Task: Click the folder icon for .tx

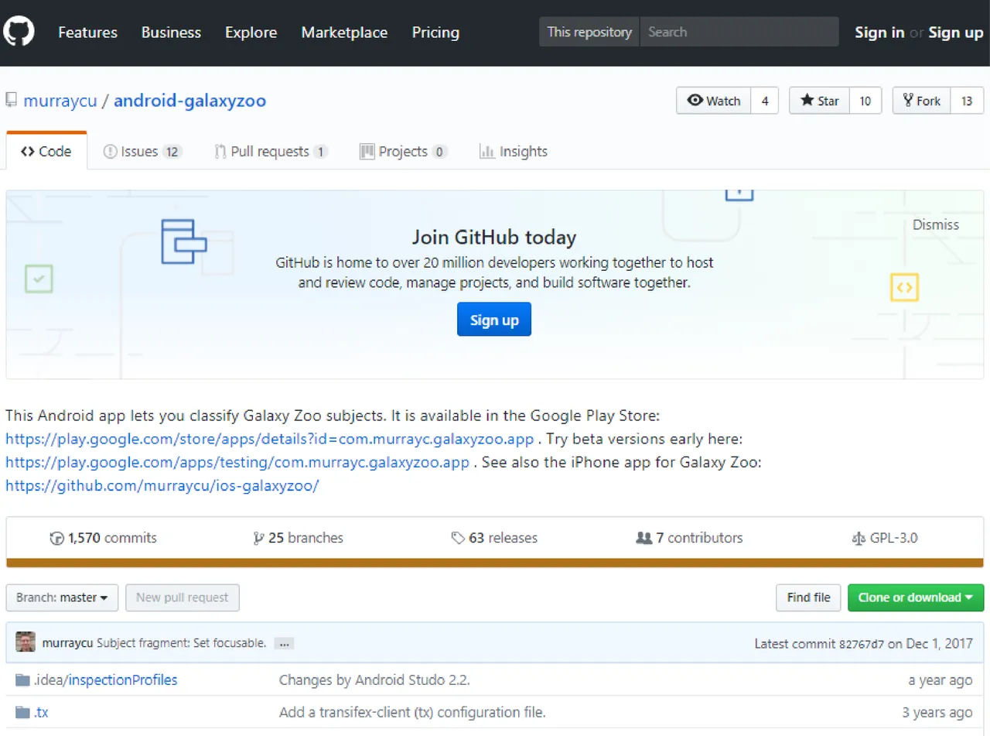Action: click(x=22, y=712)
